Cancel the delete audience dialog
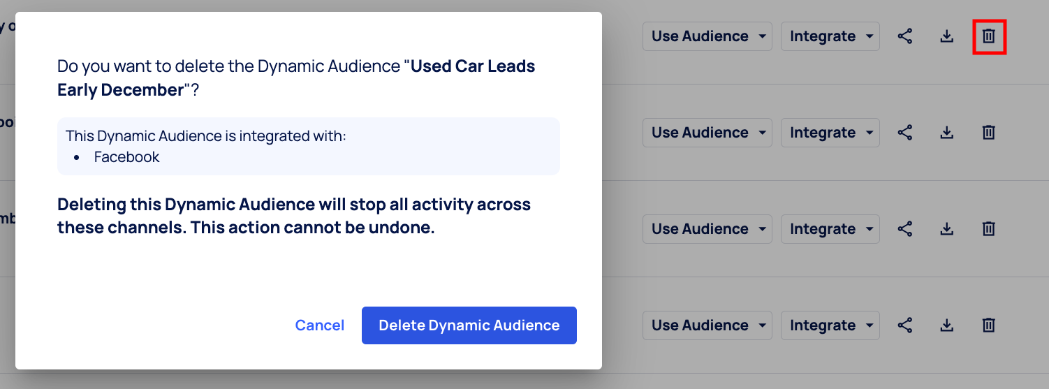 tap(319, 325)
